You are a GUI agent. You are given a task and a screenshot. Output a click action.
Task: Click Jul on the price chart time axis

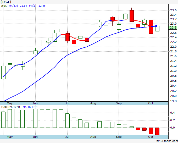67,103
